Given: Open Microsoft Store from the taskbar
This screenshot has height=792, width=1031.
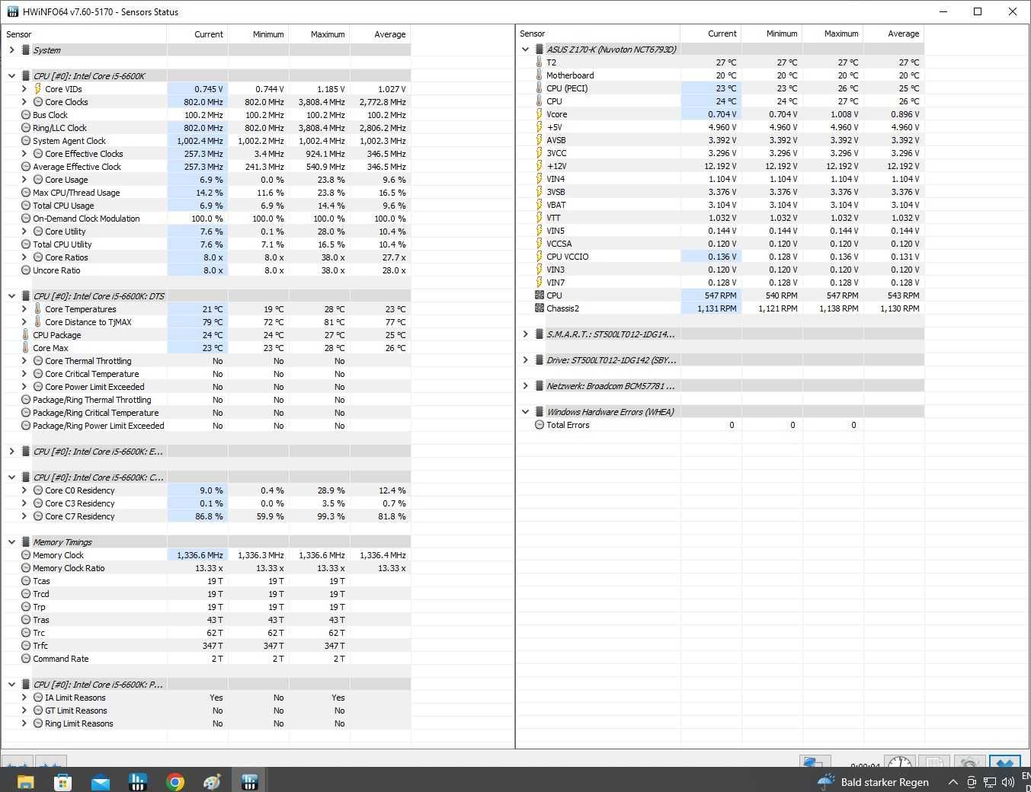Looking at the screenshot, I should [62, 781].
